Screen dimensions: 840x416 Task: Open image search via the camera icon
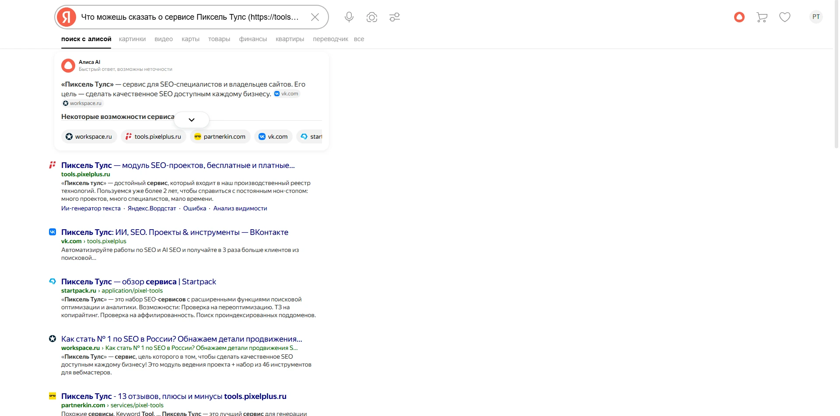point(371,17)
